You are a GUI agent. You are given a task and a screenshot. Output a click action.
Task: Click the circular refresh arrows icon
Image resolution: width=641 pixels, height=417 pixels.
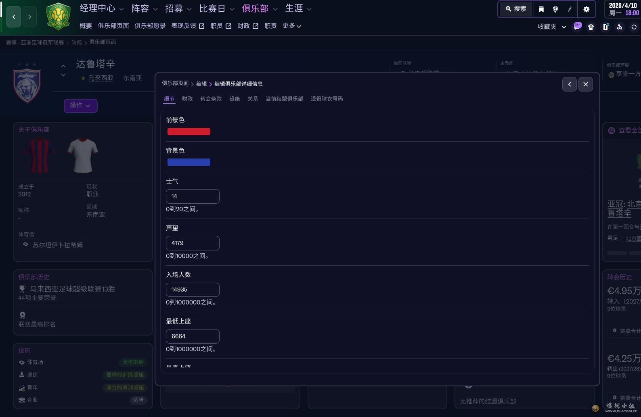[x=634, y=27]
